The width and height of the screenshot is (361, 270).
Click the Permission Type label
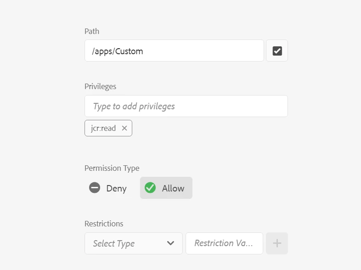[x=112, y=168]
